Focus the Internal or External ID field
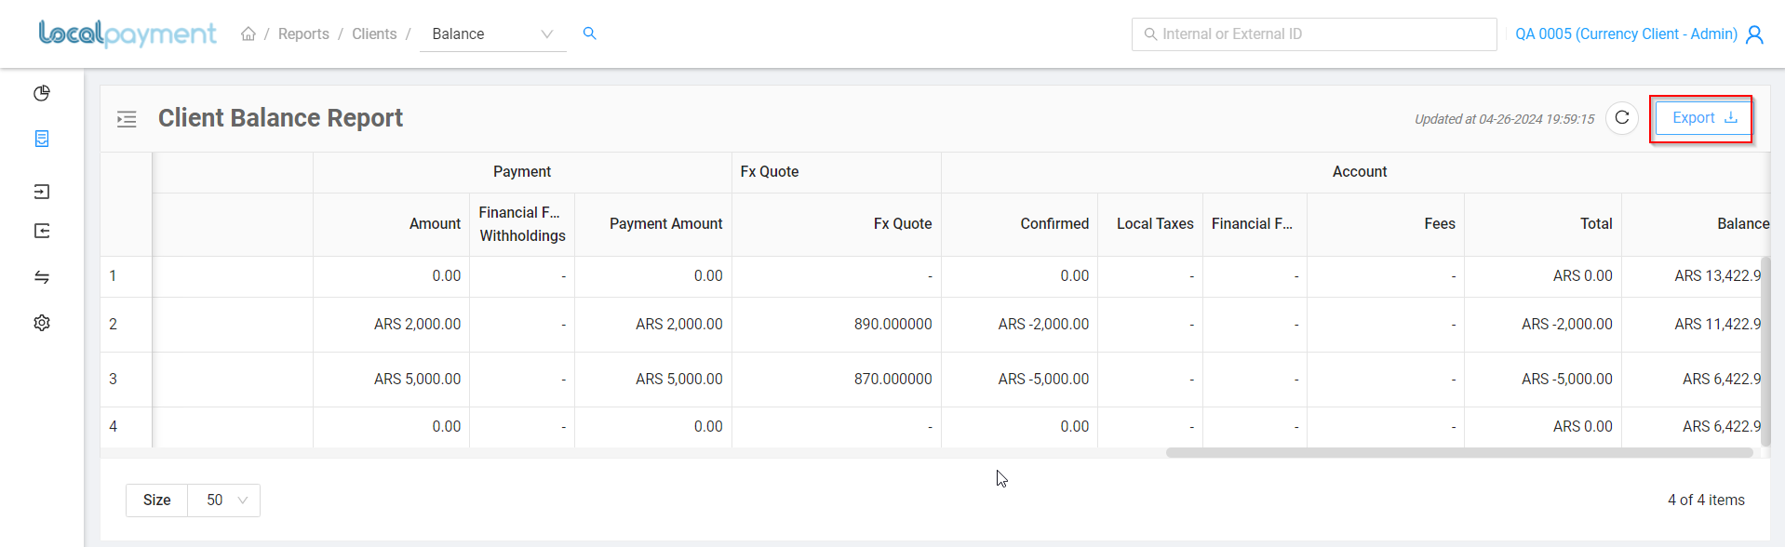This screenshot has width=1785, height=547. coord(1314,34)
